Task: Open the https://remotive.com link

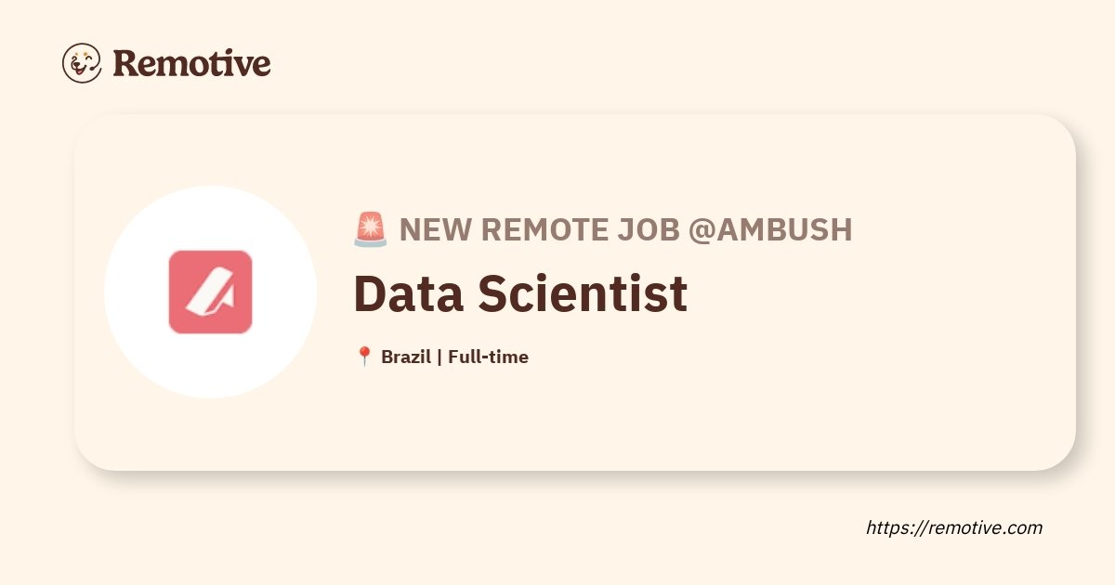Action: (954, 527)
